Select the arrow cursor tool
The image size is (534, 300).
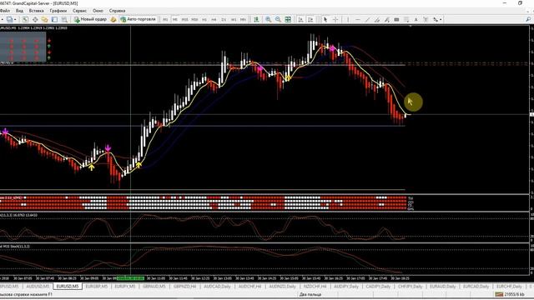(x=325, y=19)
